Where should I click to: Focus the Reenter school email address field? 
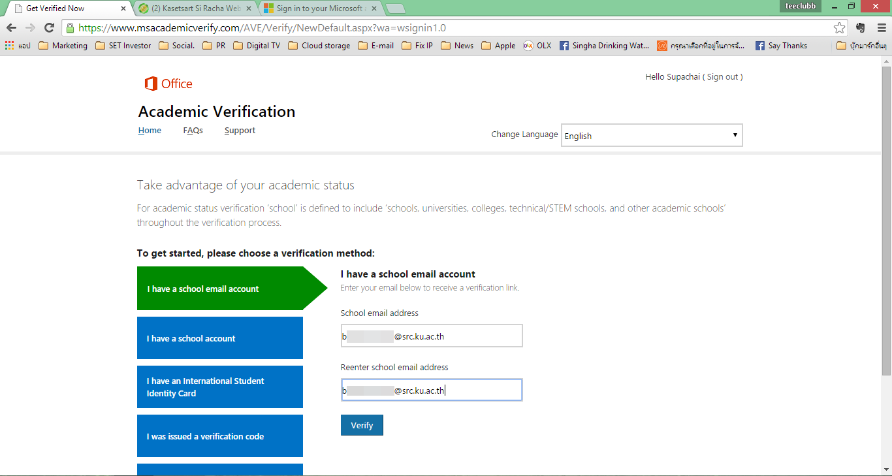tap(432, 390)
